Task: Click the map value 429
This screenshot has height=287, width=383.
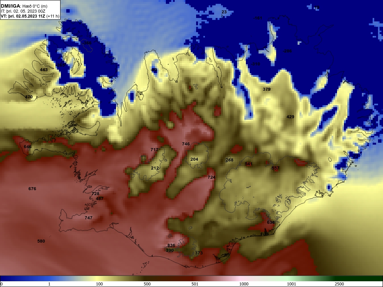Action: point(290,117)
